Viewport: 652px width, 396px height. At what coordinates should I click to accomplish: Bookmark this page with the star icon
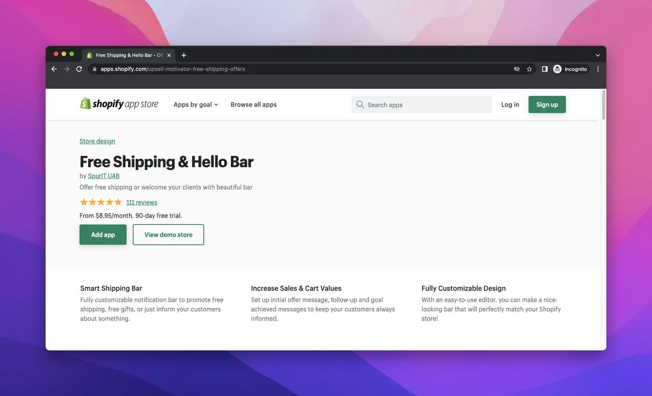point(529,69)
